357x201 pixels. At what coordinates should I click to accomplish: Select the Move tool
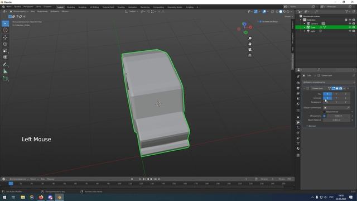[5, 37]
